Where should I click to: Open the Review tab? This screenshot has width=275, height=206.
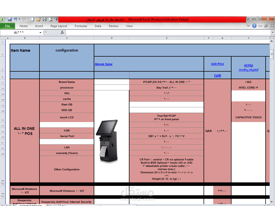(114, 26)
